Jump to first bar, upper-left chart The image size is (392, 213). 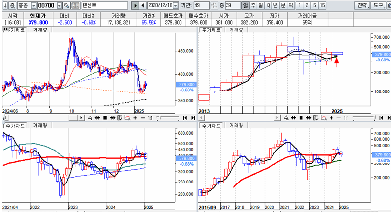click(185, 118)
